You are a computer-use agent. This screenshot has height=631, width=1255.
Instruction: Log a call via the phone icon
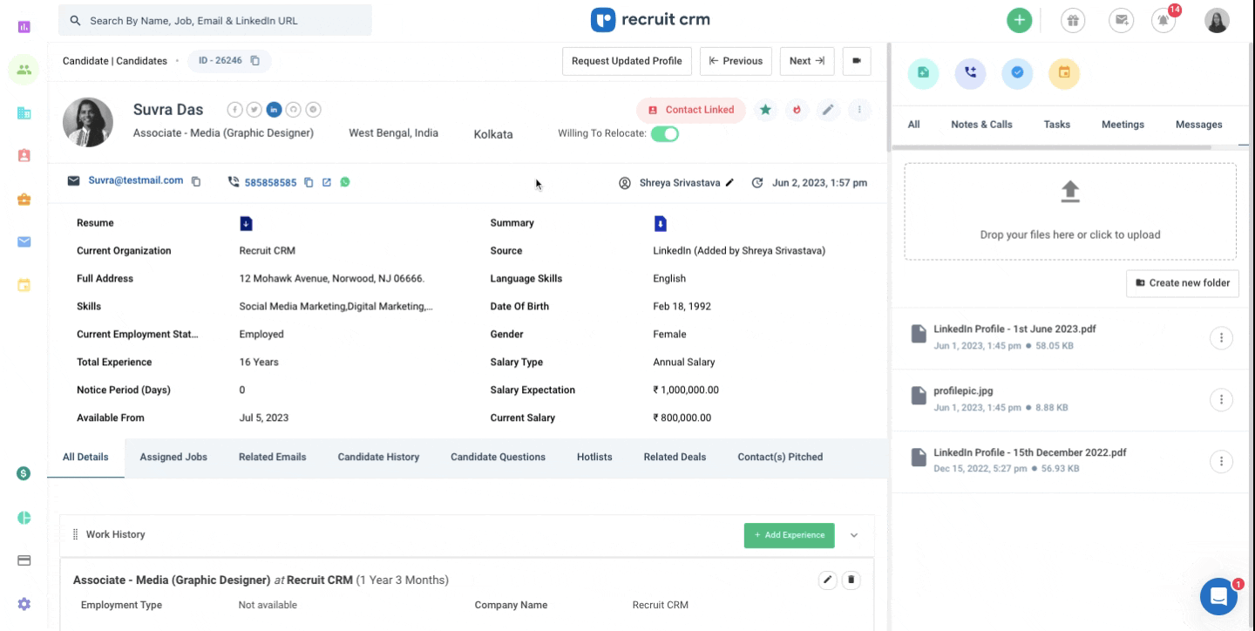coord(970,73)
